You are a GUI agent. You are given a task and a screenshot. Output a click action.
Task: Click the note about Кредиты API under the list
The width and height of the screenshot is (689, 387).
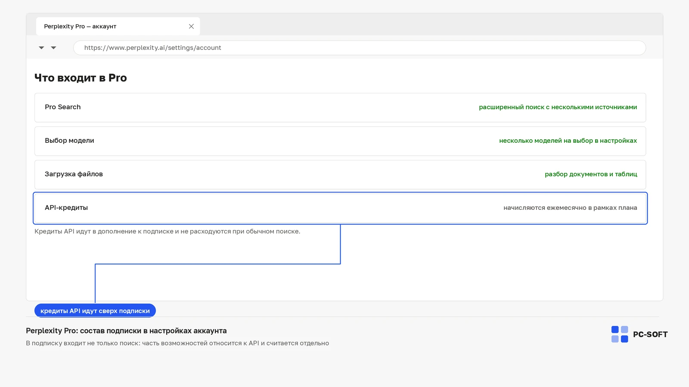[168, 231]
